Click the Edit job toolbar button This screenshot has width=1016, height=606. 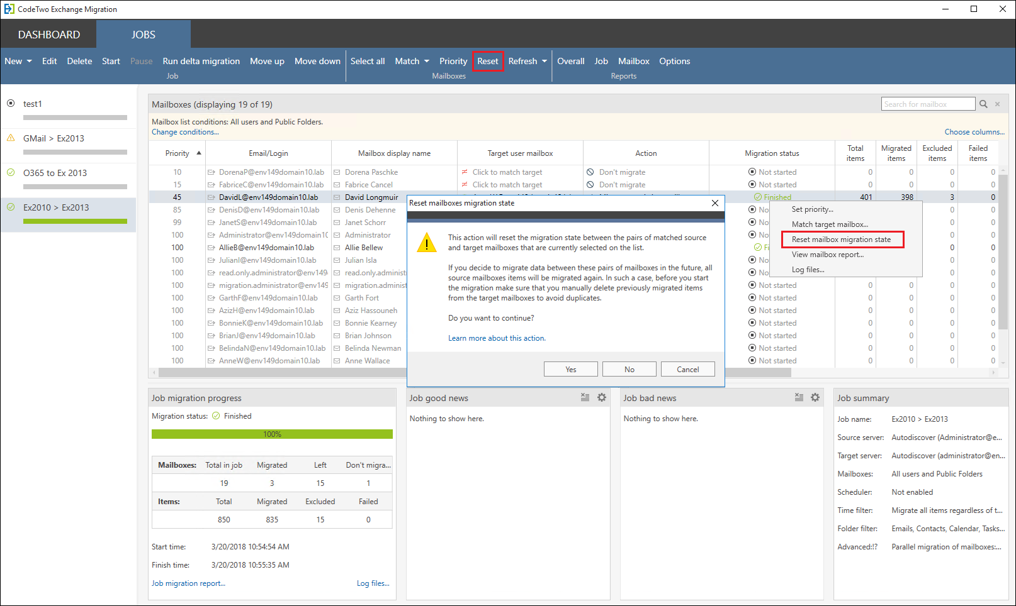(x=49, y=61)
